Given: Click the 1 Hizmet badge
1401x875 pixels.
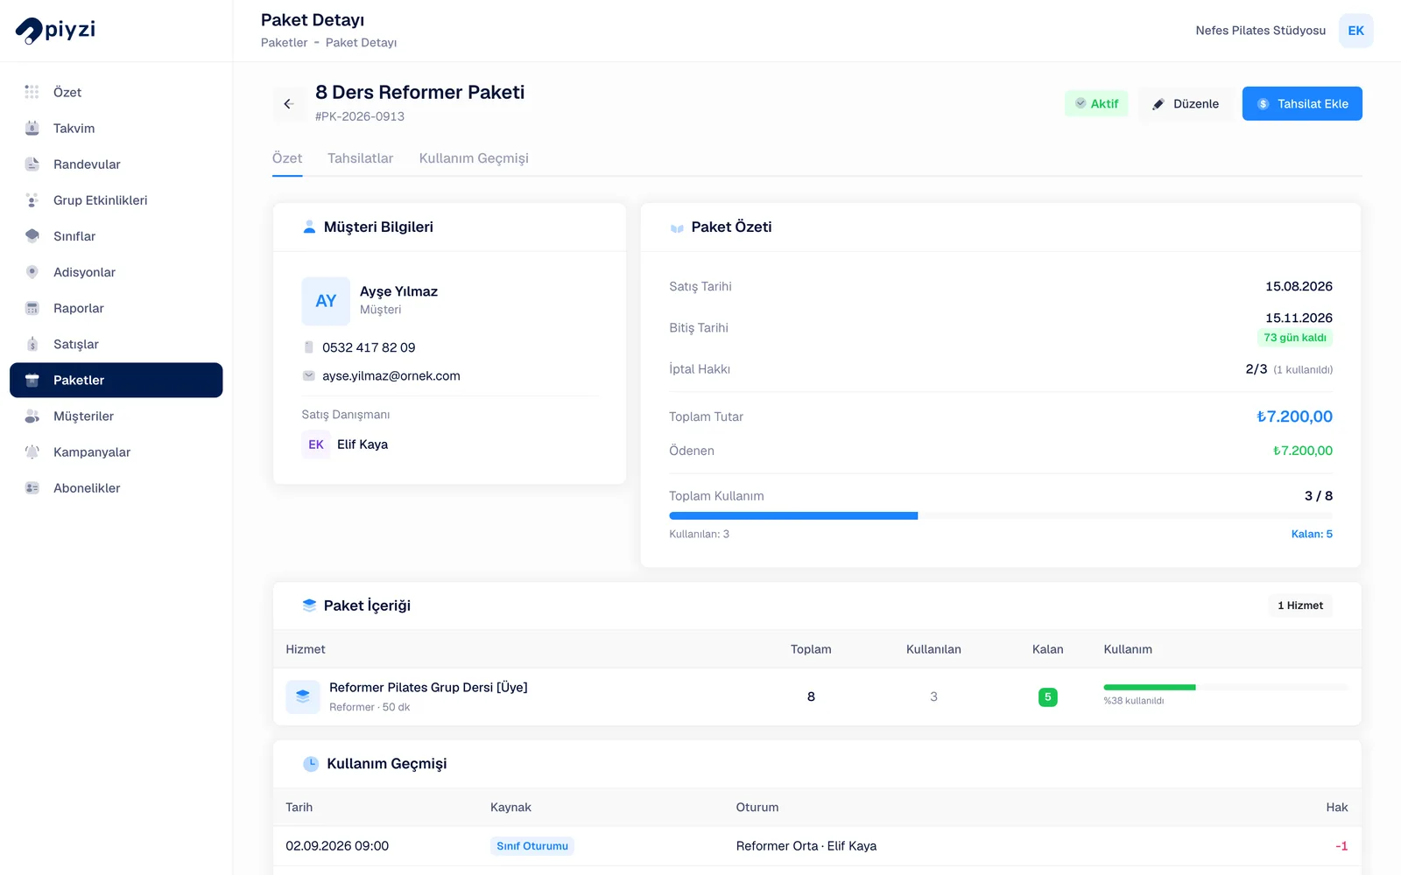Looking at the screenshot, I should [1300, 605].
